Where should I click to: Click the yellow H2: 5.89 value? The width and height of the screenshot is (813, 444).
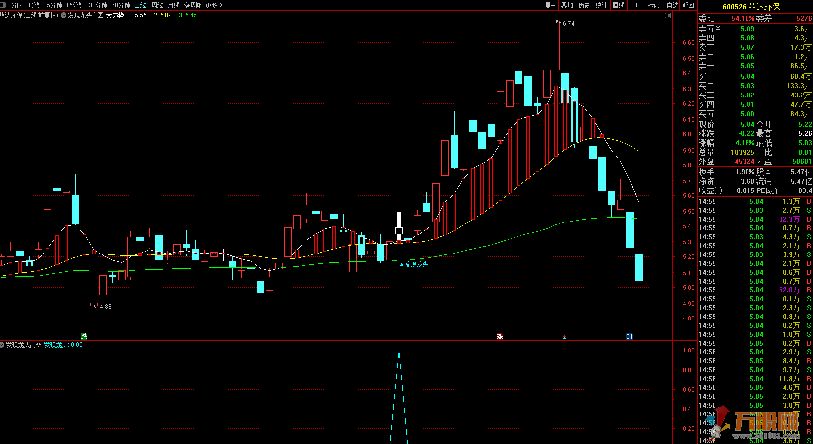(161, 15)
